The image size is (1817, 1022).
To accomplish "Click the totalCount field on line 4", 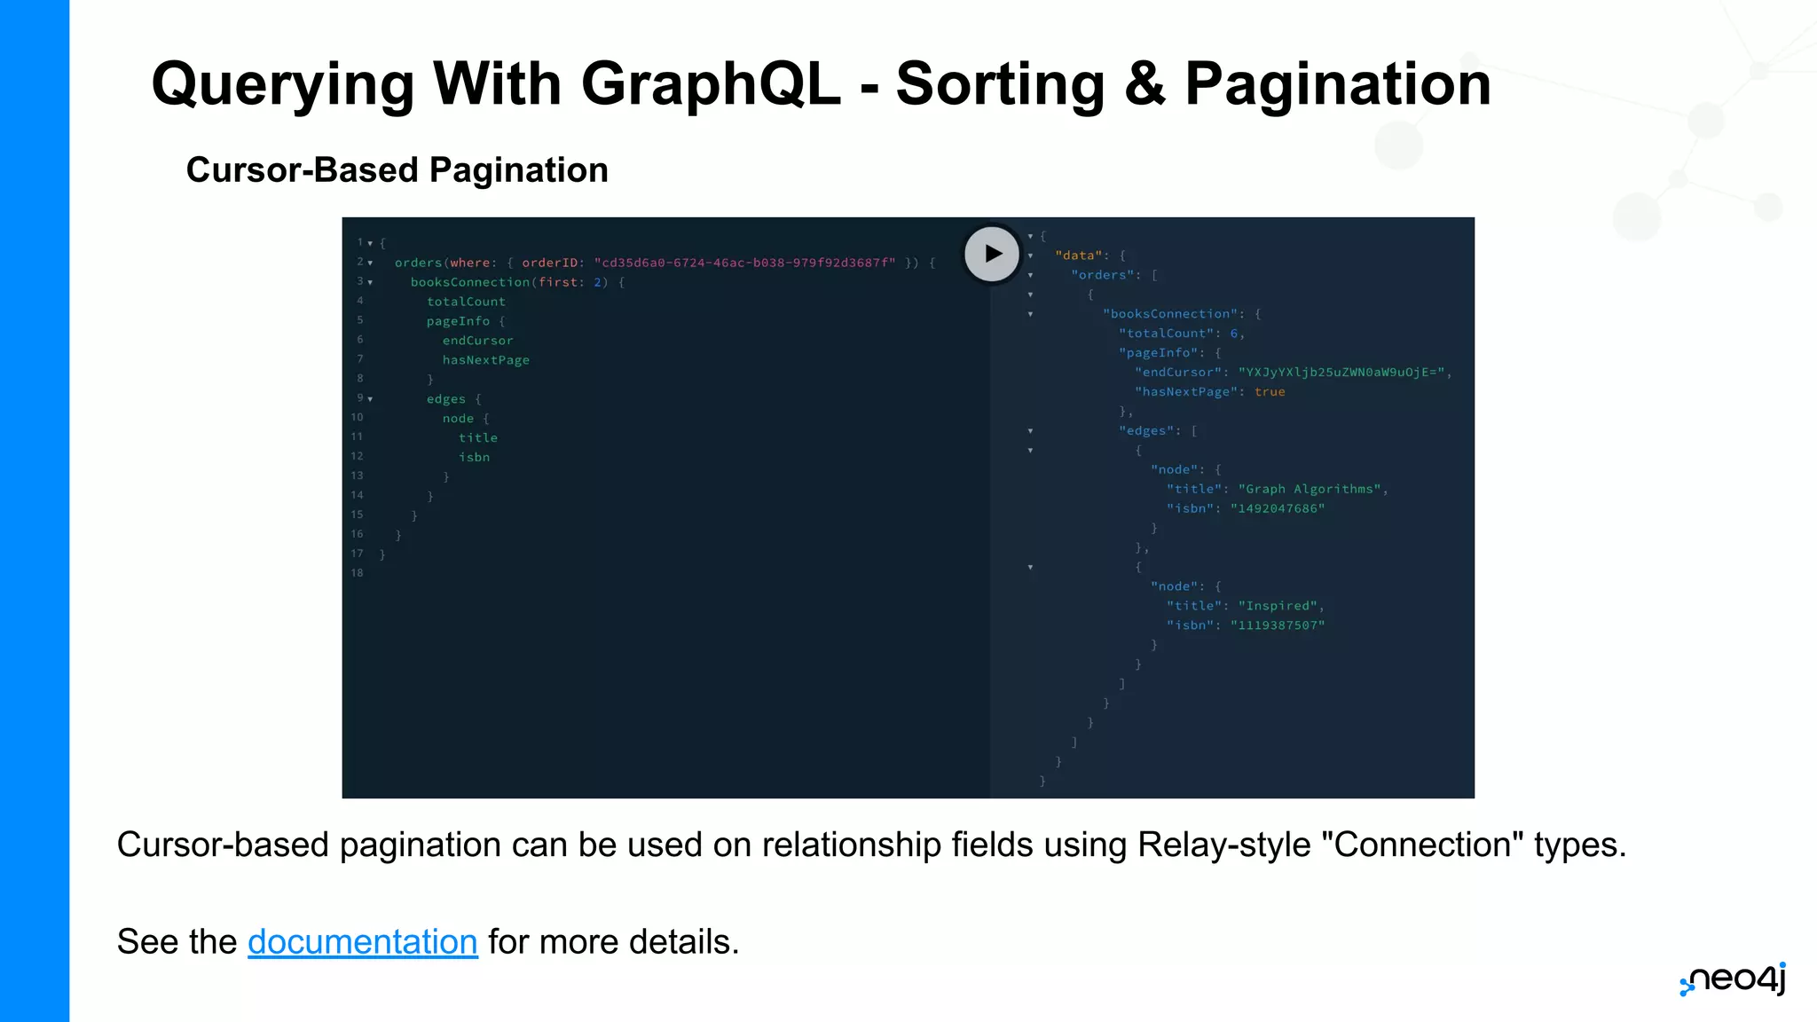I will tap(466, 302).
